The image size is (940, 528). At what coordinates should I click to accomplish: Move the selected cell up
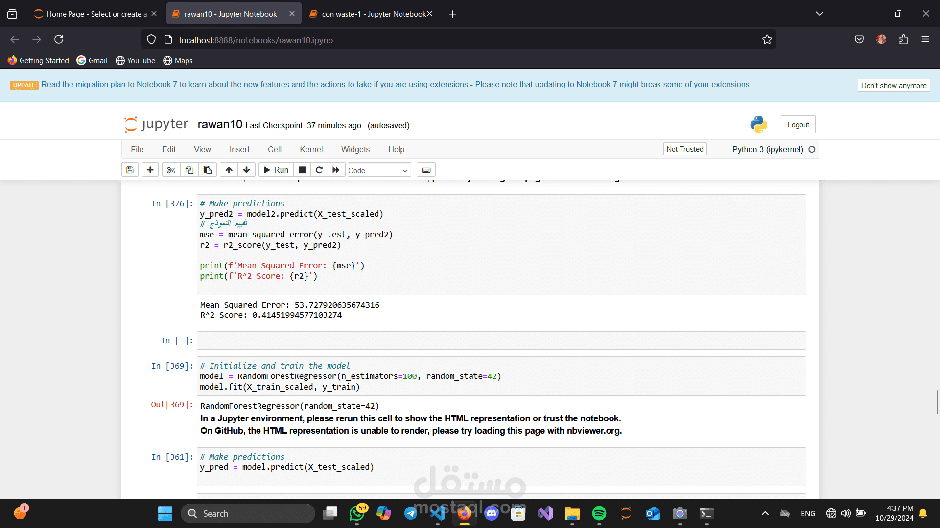229,170
